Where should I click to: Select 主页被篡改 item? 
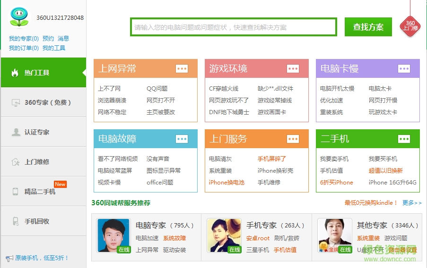(x=161, y=112)
